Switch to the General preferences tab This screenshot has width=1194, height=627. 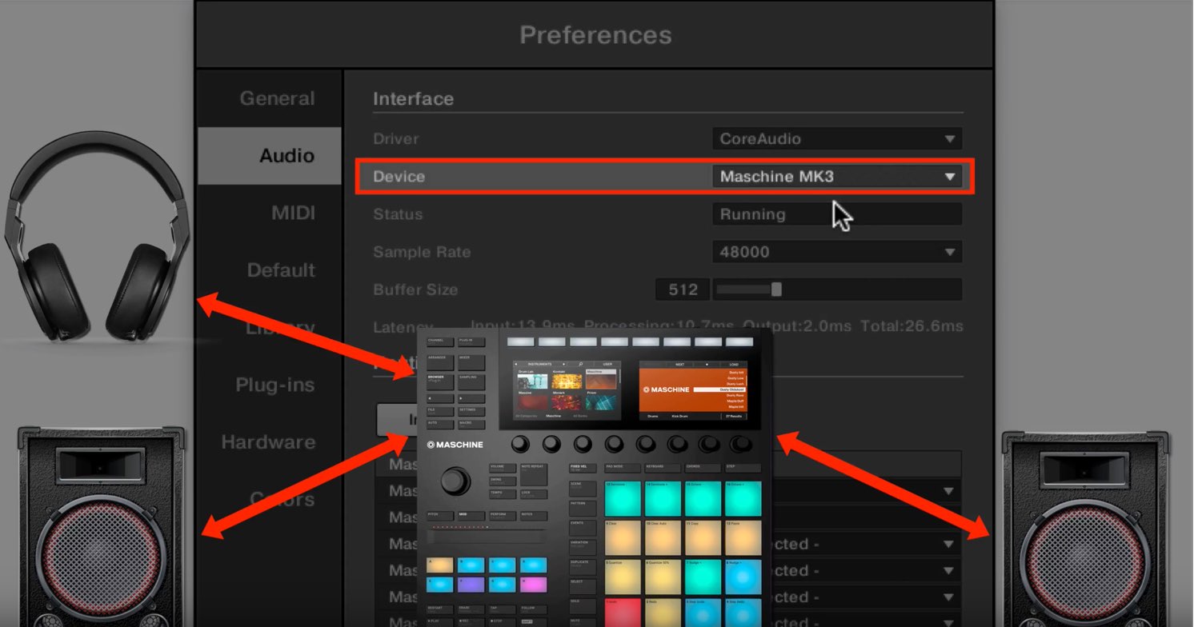click(x=270, y=98)
